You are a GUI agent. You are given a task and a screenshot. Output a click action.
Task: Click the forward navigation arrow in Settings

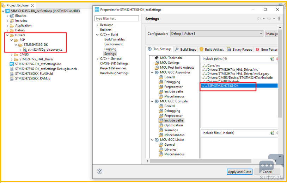click(x=269, y=19)
